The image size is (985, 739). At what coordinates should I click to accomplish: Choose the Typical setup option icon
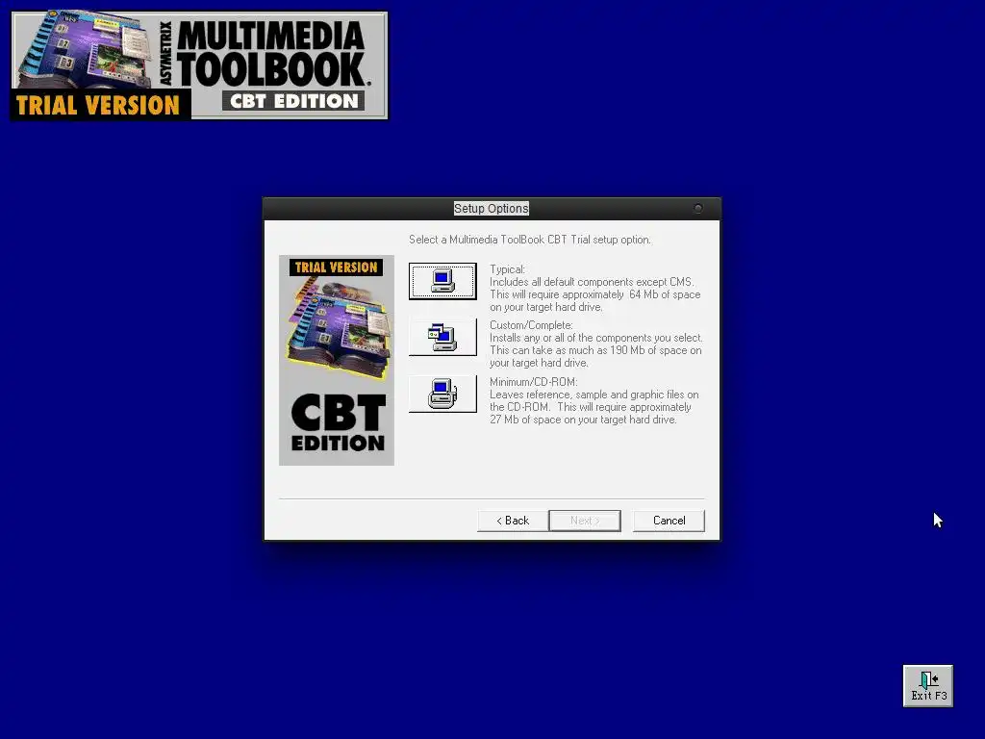coord(442,281)
